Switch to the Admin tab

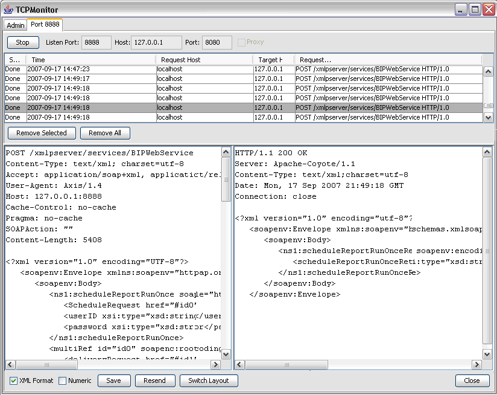15,25
